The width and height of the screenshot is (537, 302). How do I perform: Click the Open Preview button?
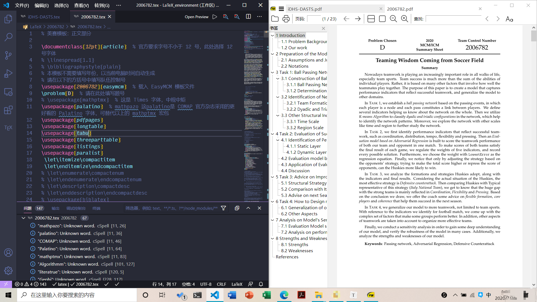point(196,17)
